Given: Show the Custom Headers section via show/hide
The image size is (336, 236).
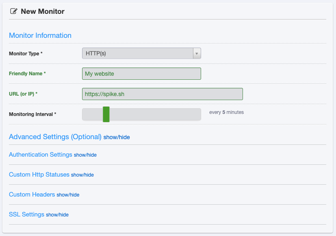Looking at the screenshot, I should (x=68, y=195).
